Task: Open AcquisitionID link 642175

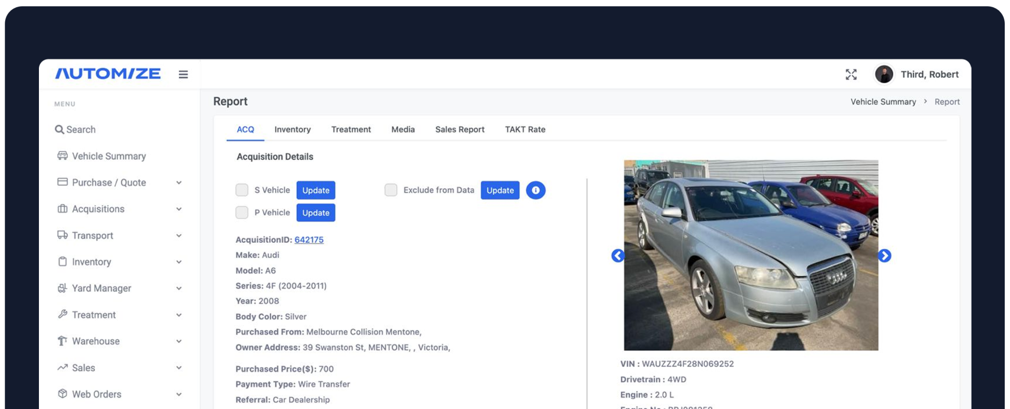Action: [x=309, y=240]
